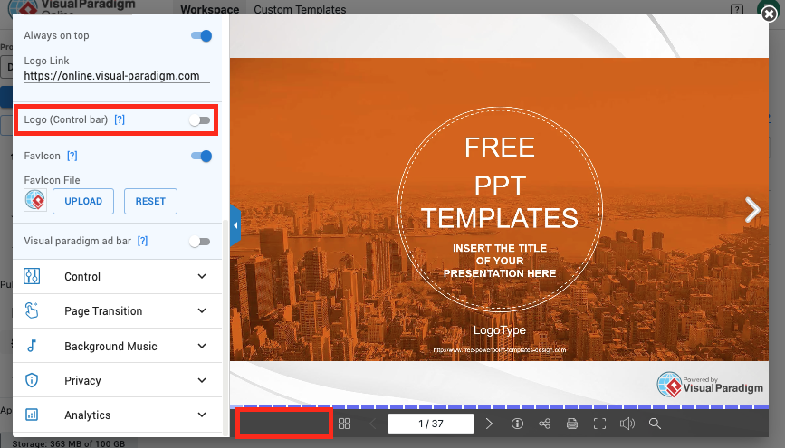Image resolution: width=785 pixels, height=448 pixels.
Task: Open the thumbnail grid view
Action: (344, 424)
